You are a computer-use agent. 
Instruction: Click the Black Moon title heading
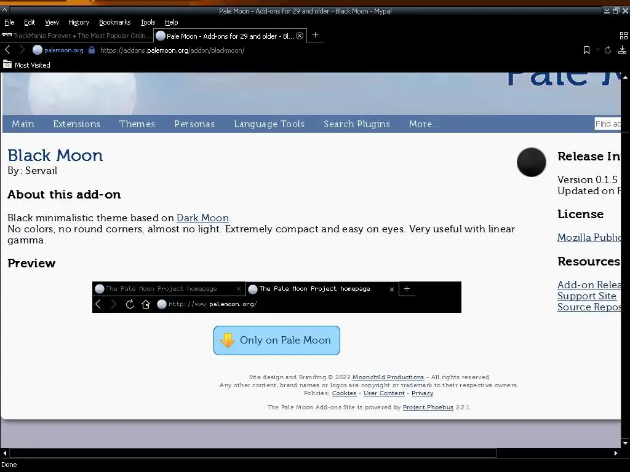click(55, 155)
